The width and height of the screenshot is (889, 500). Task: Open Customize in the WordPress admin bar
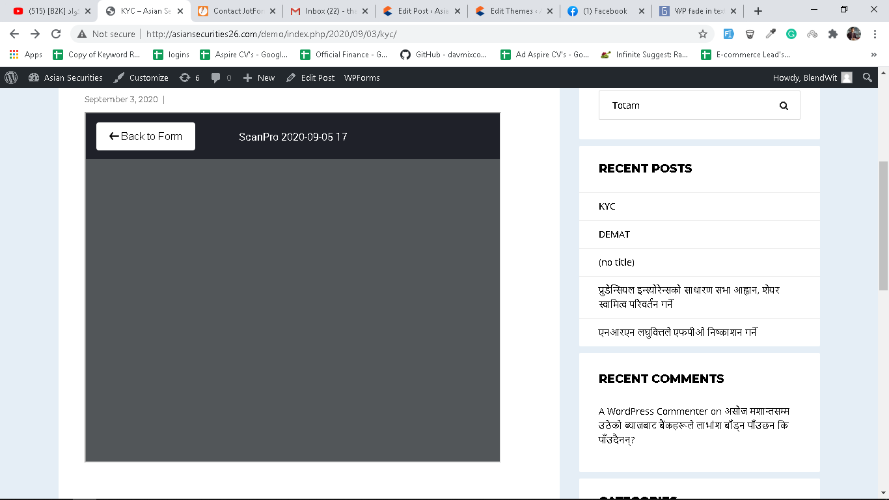(x=141, y=77)
